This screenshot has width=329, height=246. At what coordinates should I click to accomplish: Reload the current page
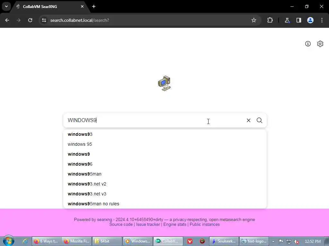pos(30,20)
